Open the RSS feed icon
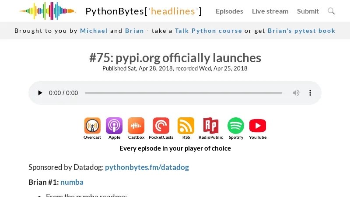The width and height of the screenshot is (350, 197). coord(186,126)
